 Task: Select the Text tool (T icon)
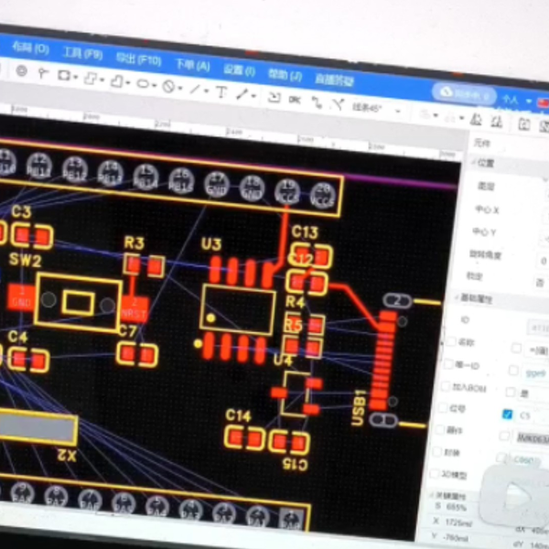(221, 92)
